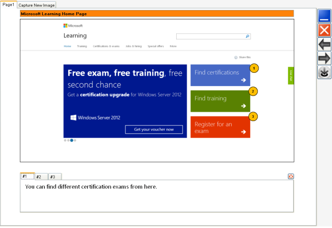332x228 pixels.
Task: Click the Learning heading
Action: coord(75,35)
